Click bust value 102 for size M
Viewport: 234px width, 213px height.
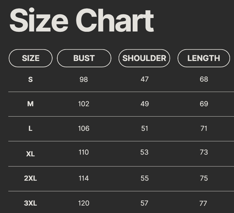click(x=84, y=104)
